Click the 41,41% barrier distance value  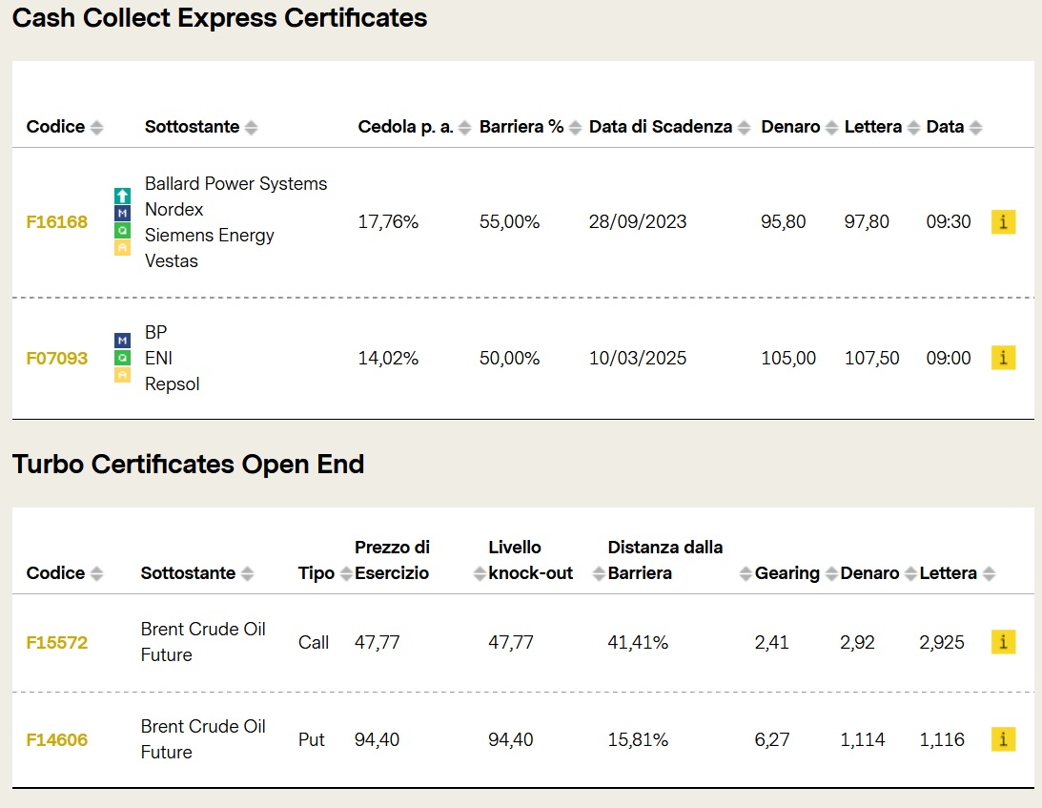pos(638,642)
